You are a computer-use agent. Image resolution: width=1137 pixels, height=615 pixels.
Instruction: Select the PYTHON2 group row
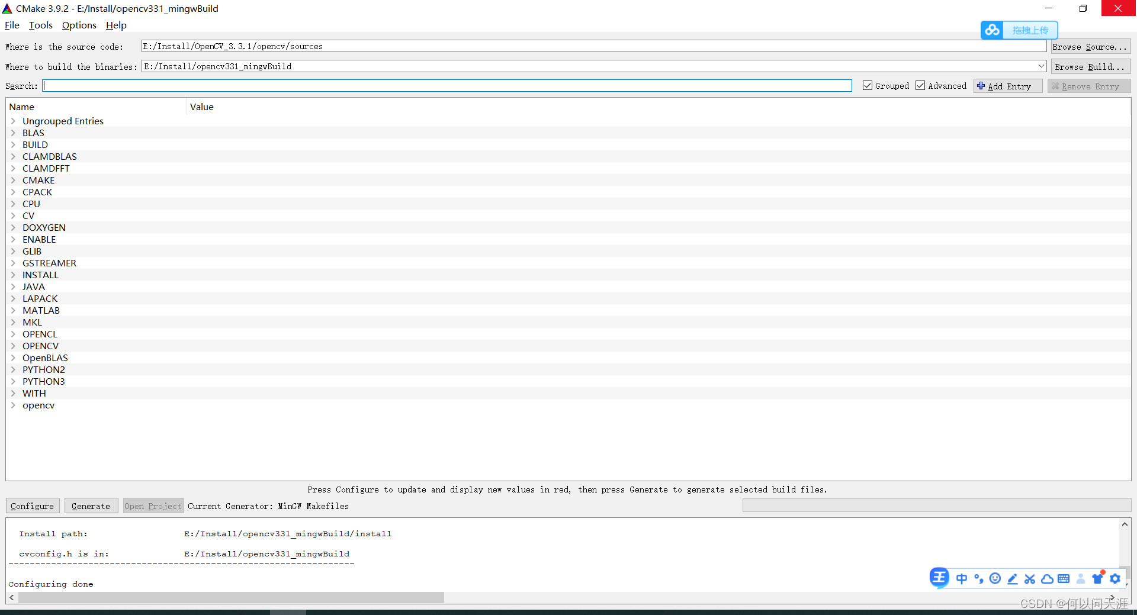coord(568,369)
